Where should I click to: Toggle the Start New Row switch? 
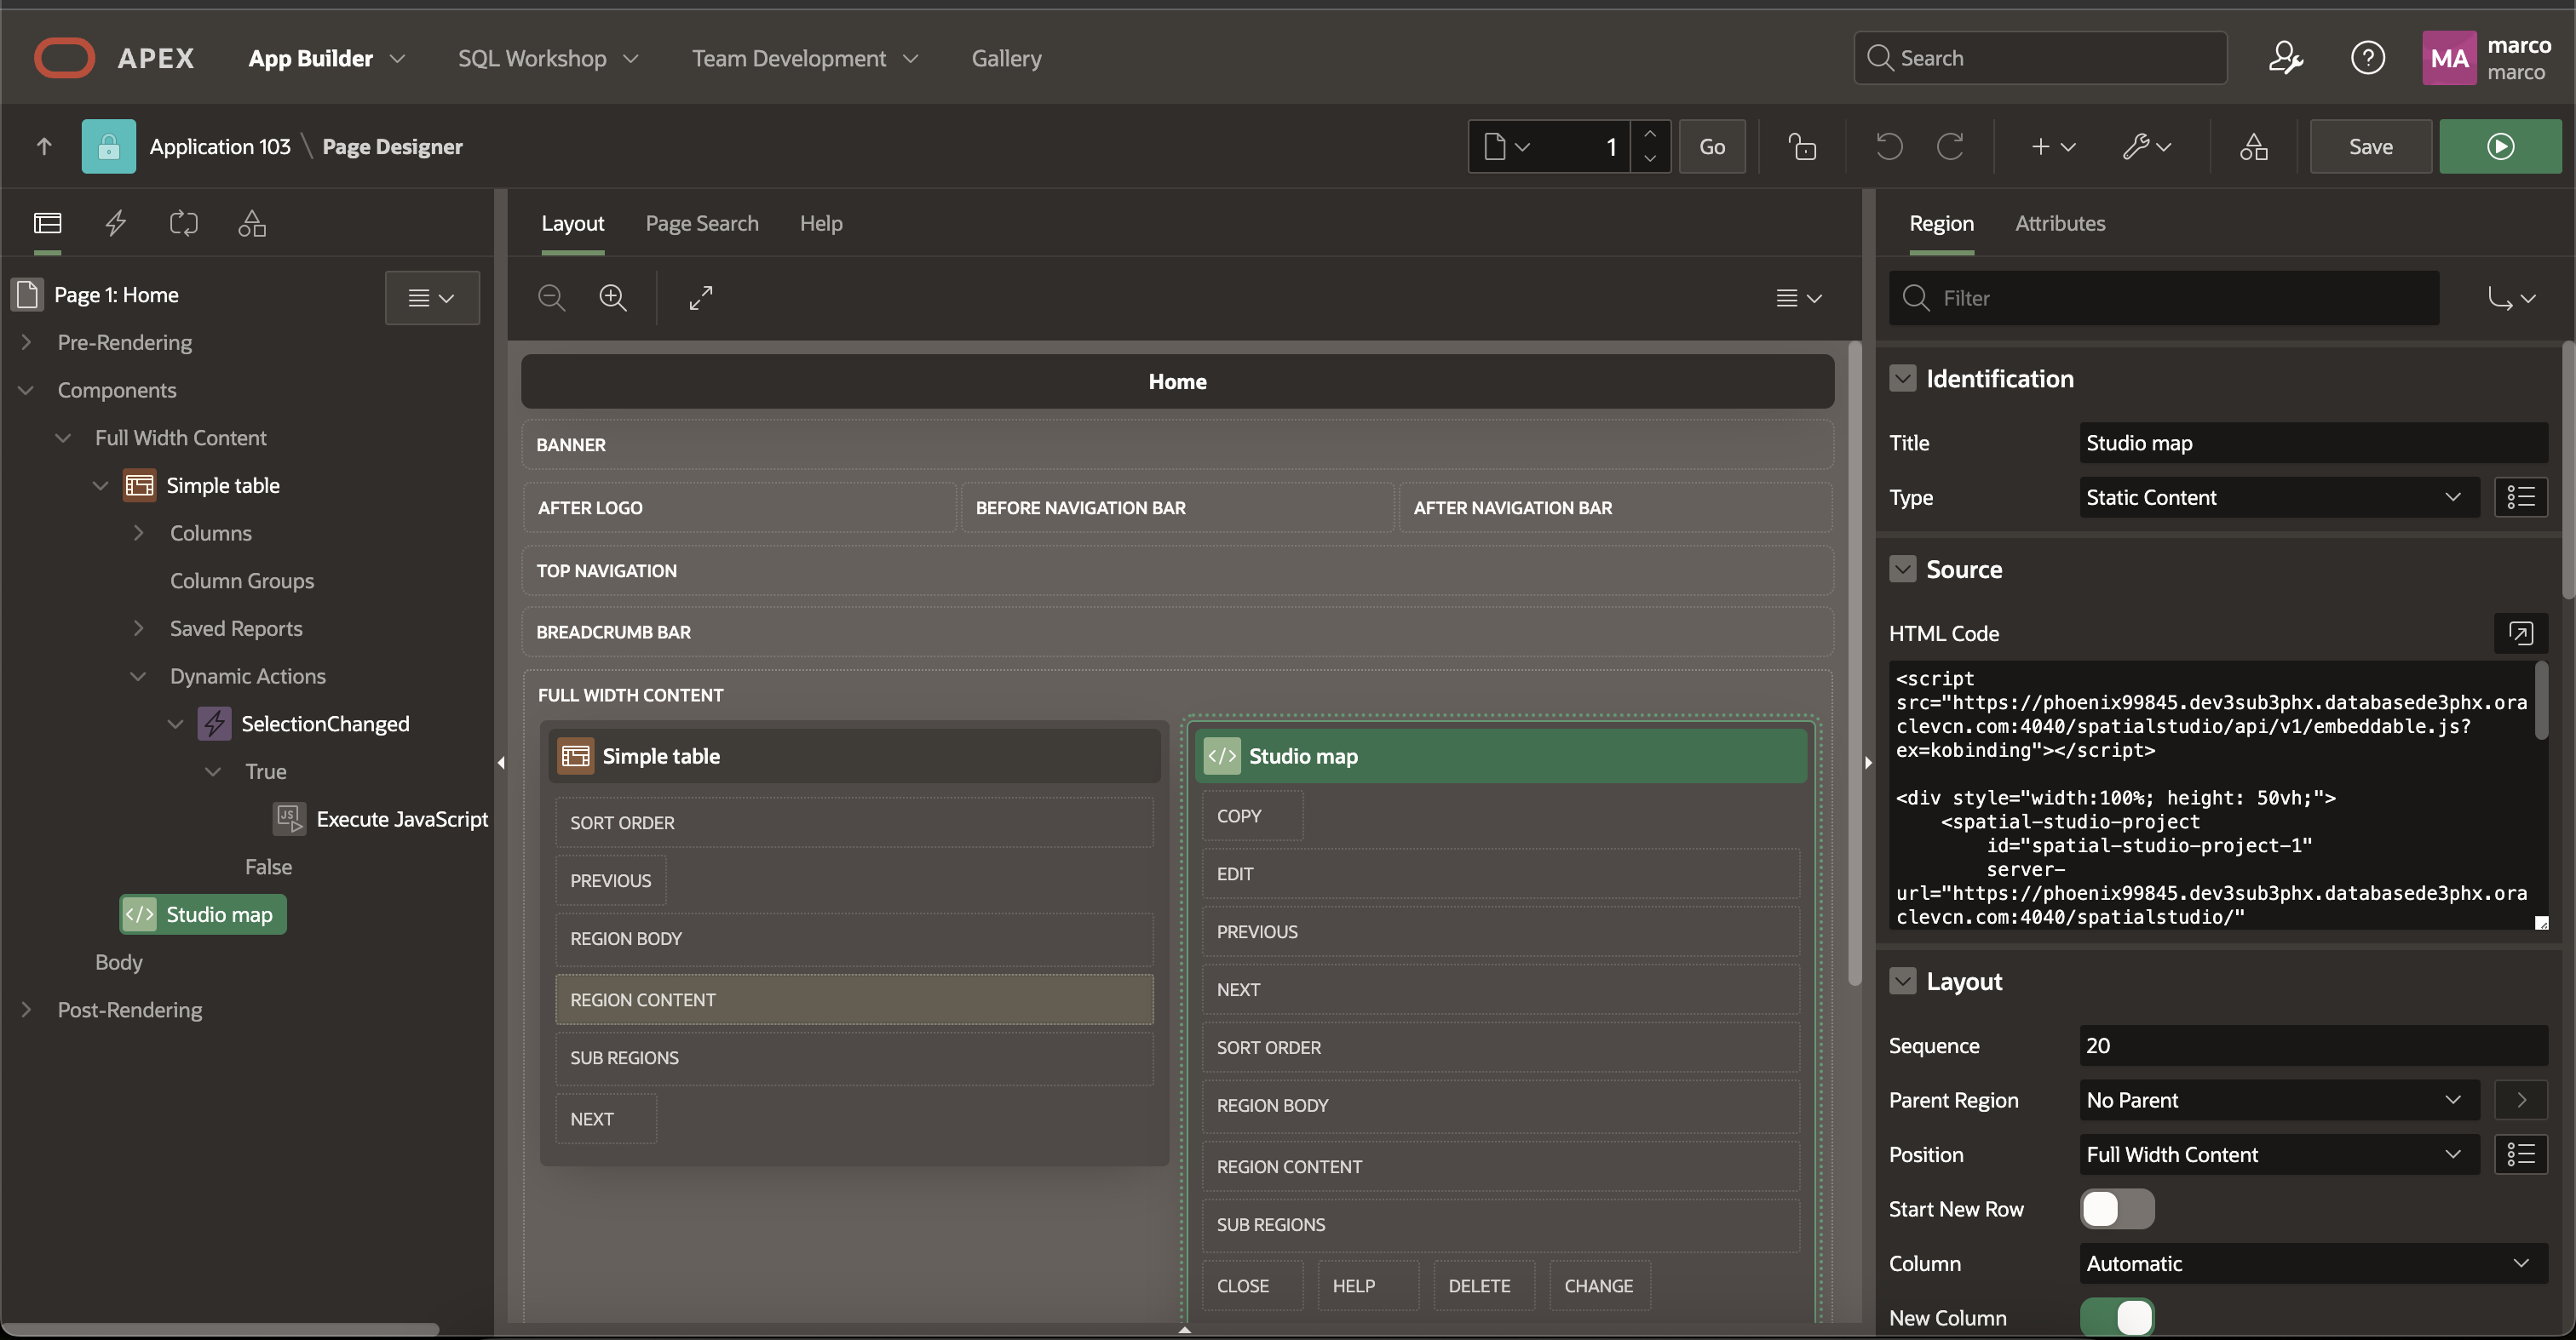(2116, 1208)
